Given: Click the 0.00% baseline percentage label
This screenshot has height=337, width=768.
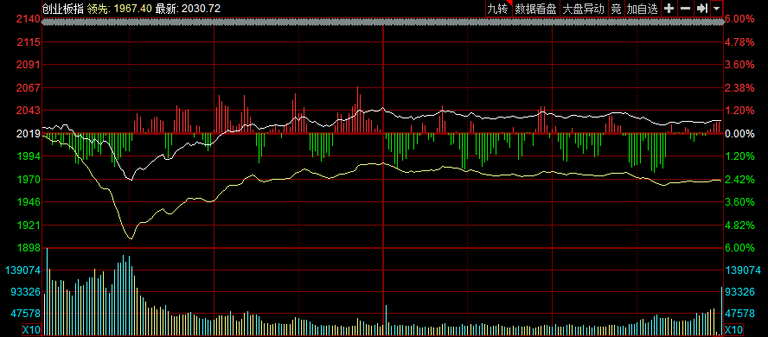Looking at the screenshot, I should 739,134.
